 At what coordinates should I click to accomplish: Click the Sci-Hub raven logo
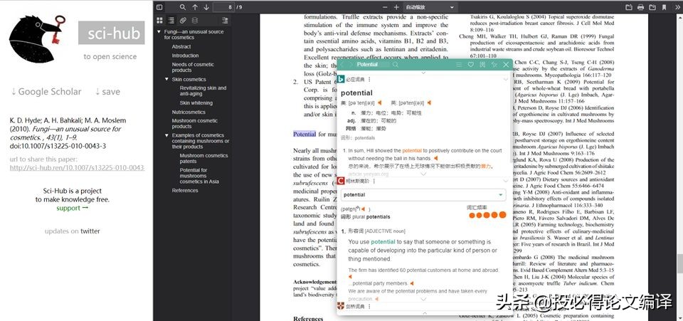point(37,38)
